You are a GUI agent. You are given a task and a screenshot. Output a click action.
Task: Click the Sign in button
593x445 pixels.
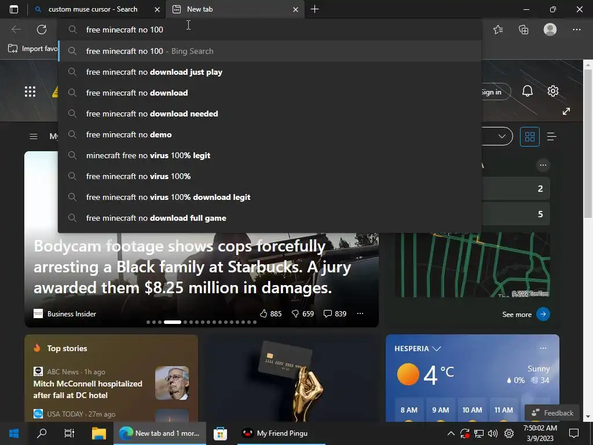click(x=496, y=92)
